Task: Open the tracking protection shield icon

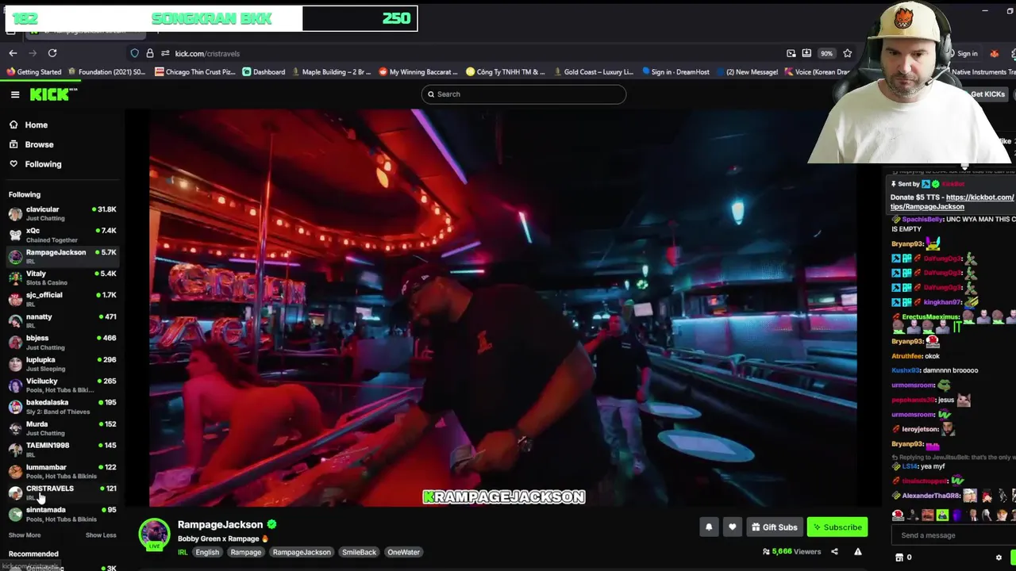Action: 135,53
